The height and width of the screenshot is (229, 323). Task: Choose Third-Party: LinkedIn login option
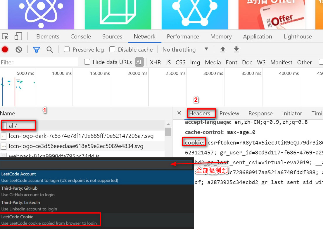(x=97, y=206)
